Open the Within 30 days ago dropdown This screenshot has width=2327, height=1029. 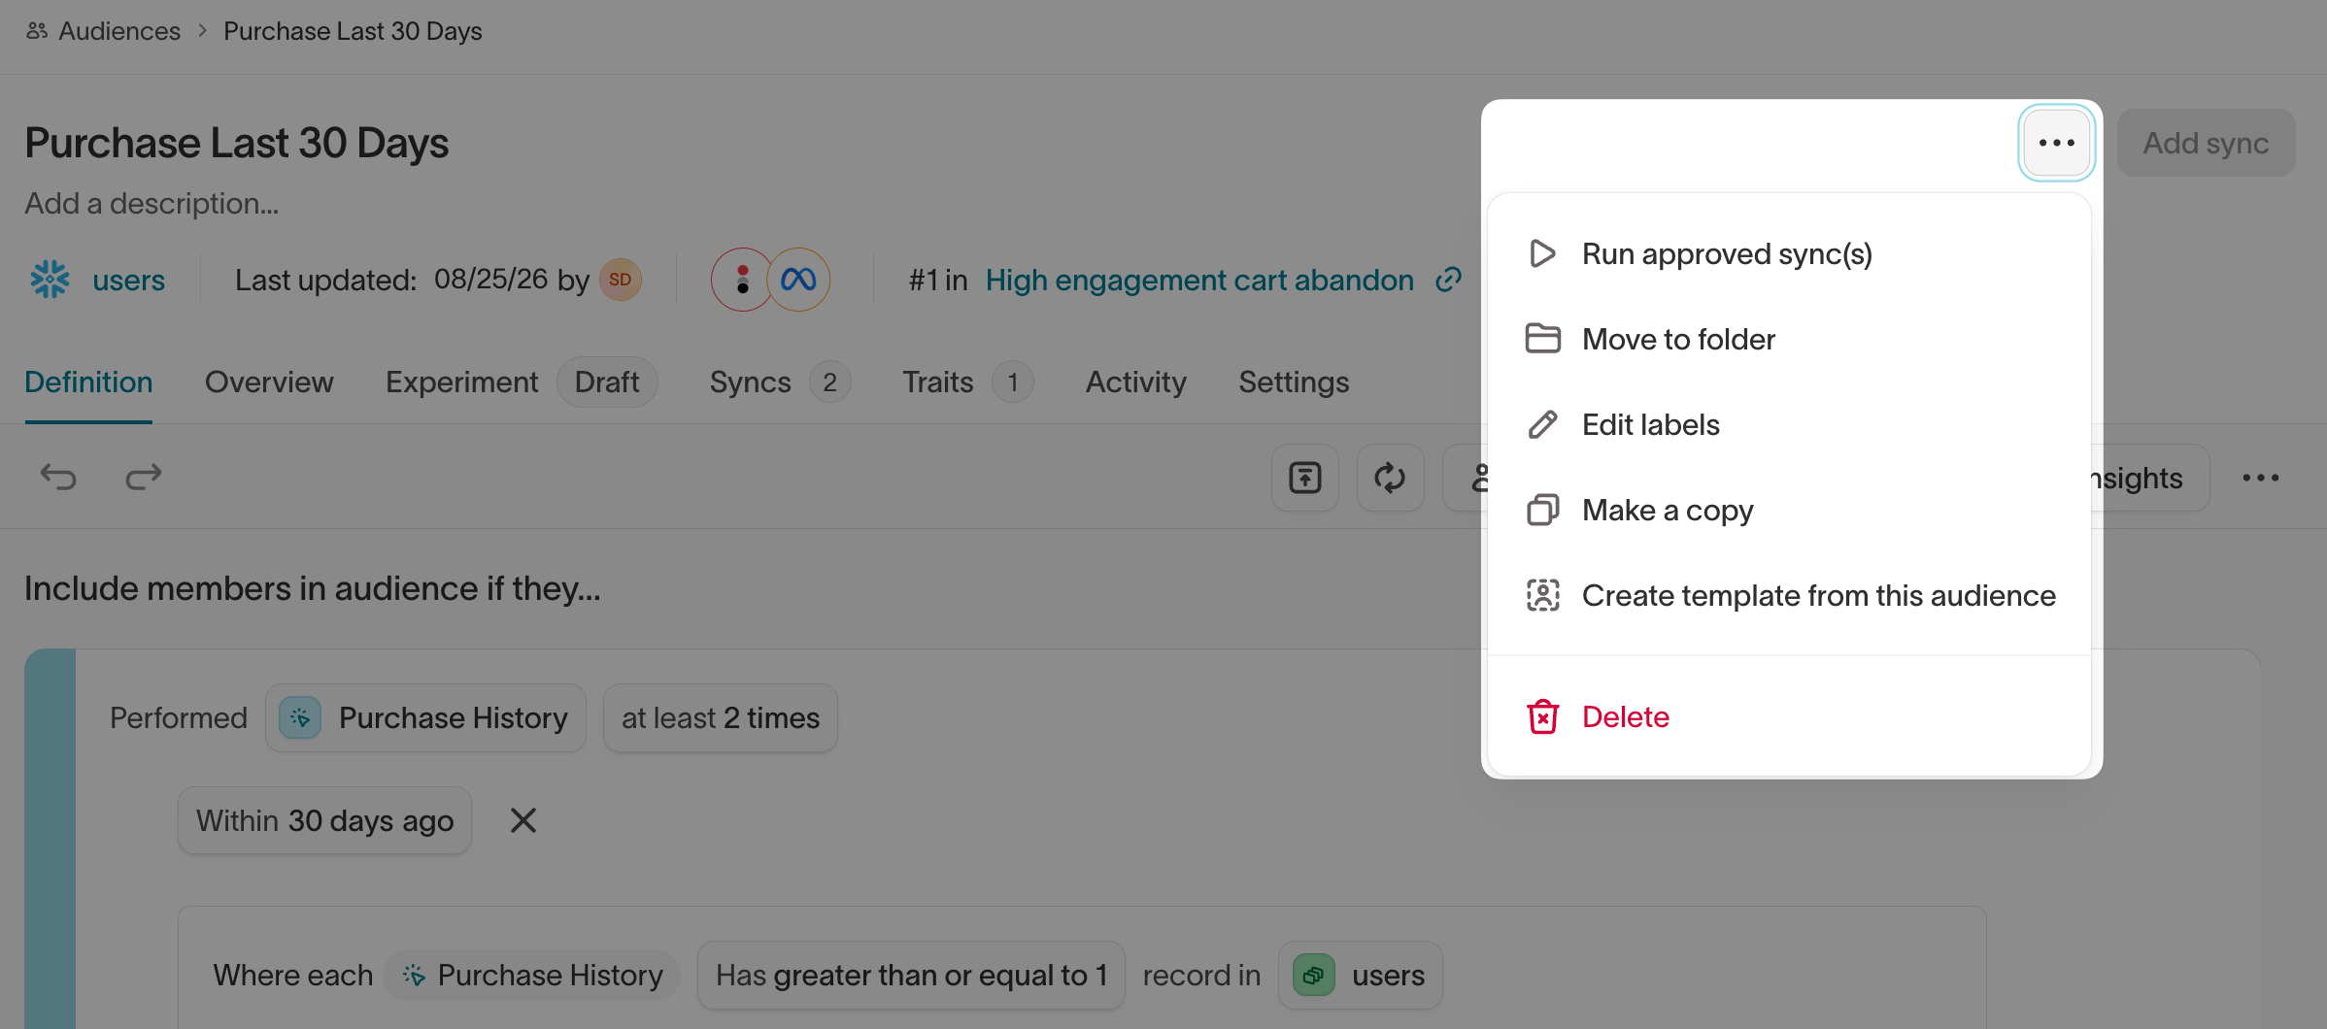tap(324, 820)
